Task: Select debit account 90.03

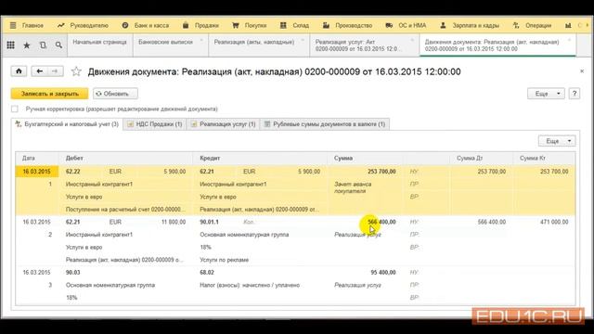Action: coord(72,272)
